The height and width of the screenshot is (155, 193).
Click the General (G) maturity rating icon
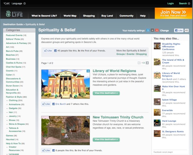tap(148, 31)
